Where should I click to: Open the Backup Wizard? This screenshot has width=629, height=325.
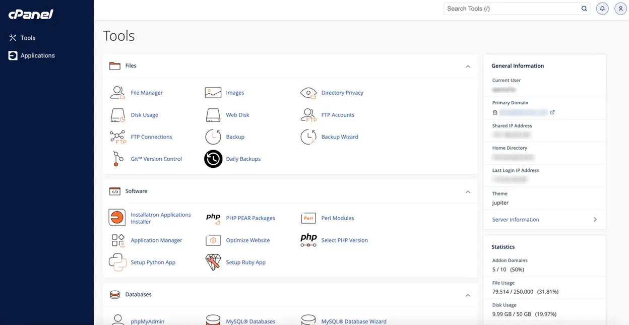(x=340, y=137)
